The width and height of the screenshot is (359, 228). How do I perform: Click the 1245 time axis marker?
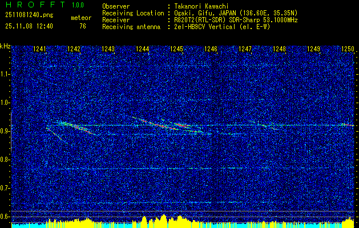[x=176, y=49]
